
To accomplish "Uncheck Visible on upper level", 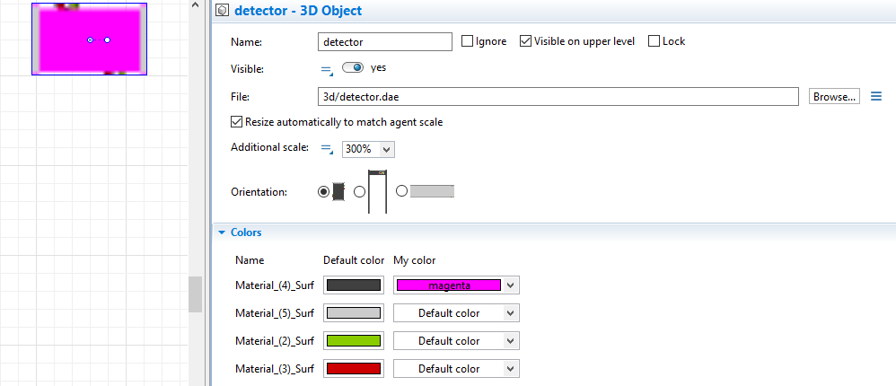I will tap(526, 41).
